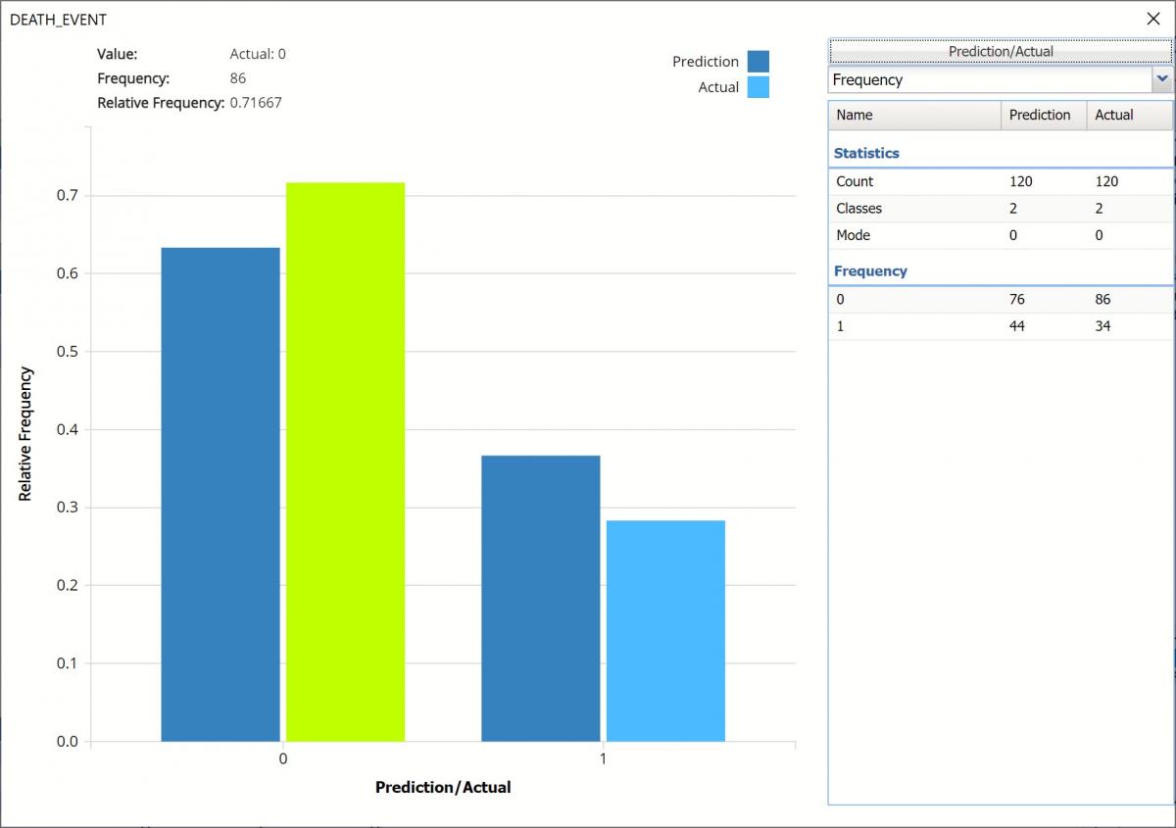Collapse the Frequency section in the table
The image size is (1176, 828).
coord(870,270)
